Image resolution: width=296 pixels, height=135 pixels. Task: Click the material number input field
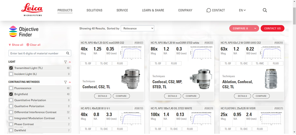coord(40,53)
